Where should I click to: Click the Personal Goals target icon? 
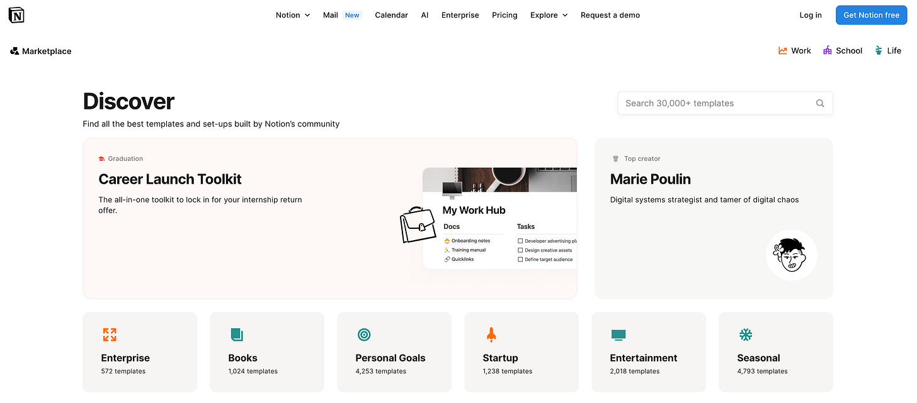pyautogui.click(x=364, y=334)
